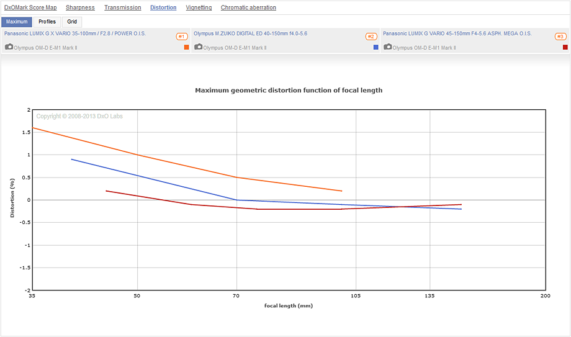Click Olympus OM-D E-M1 Mark II under lens #3
571x337 pixels.
point(425,48)
